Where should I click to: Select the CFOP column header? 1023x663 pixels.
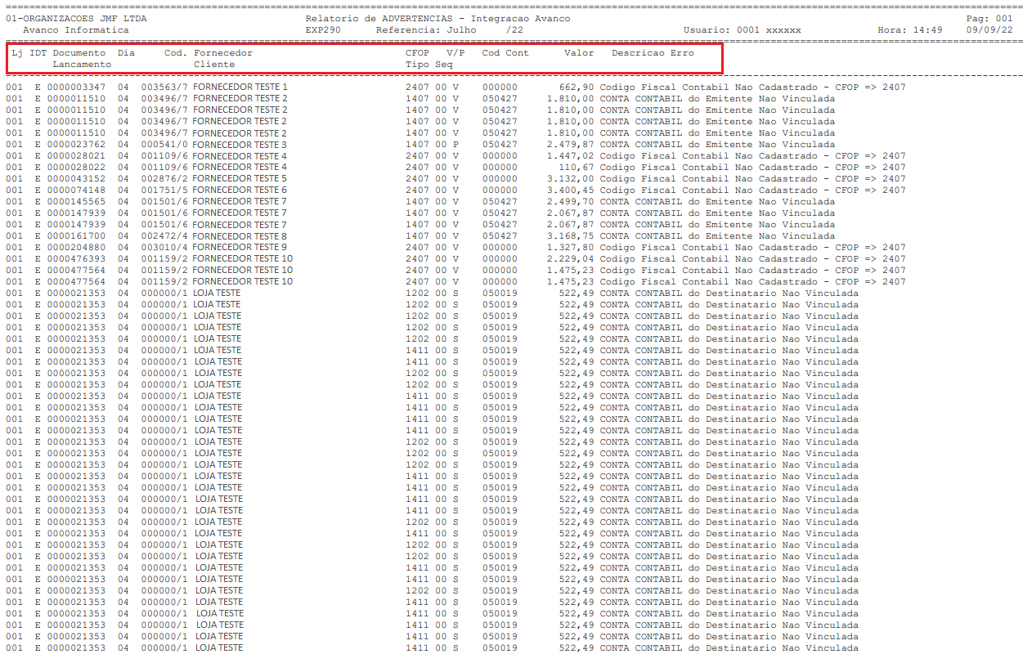(417, 53)
